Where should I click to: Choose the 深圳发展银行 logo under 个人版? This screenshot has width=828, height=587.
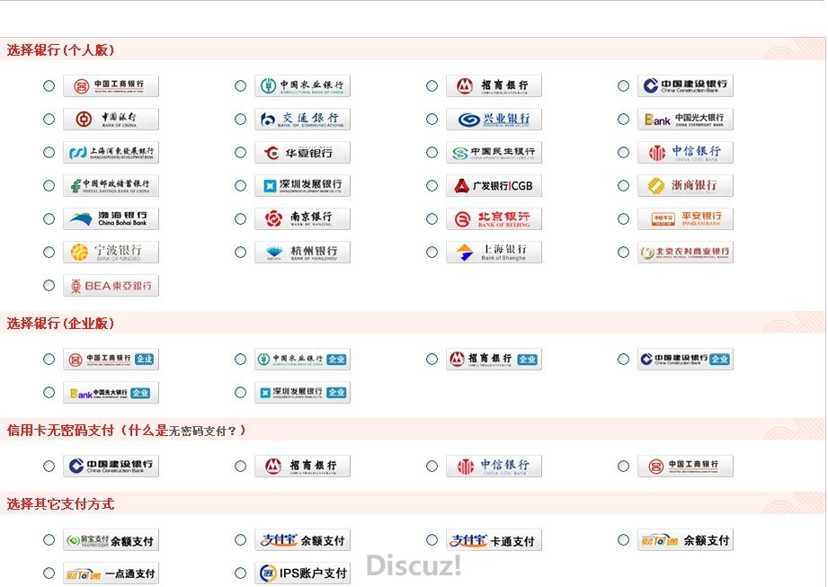303,185
